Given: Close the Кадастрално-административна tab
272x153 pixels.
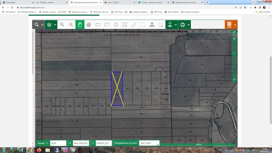Looking at the screenshot, I should coord(100,2).
